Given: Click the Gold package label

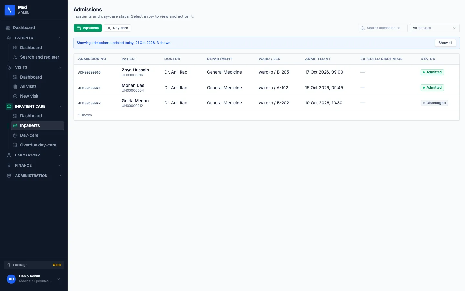Looking at the screenshot, I should tap(57, 265).
